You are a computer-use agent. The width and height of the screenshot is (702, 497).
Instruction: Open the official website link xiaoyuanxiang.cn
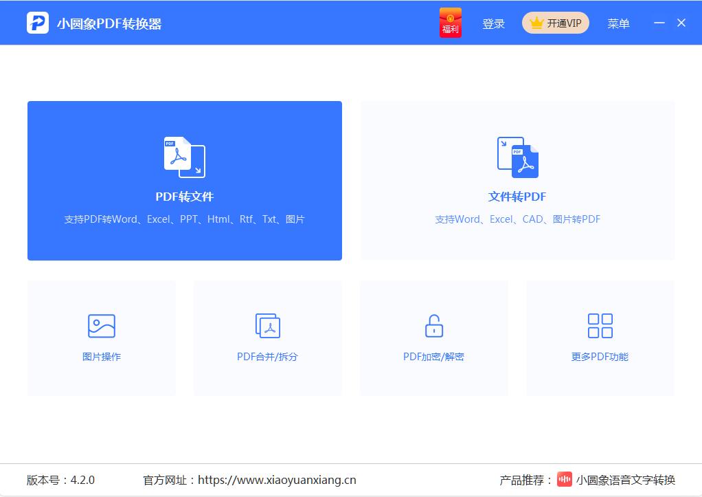point(277,480)
